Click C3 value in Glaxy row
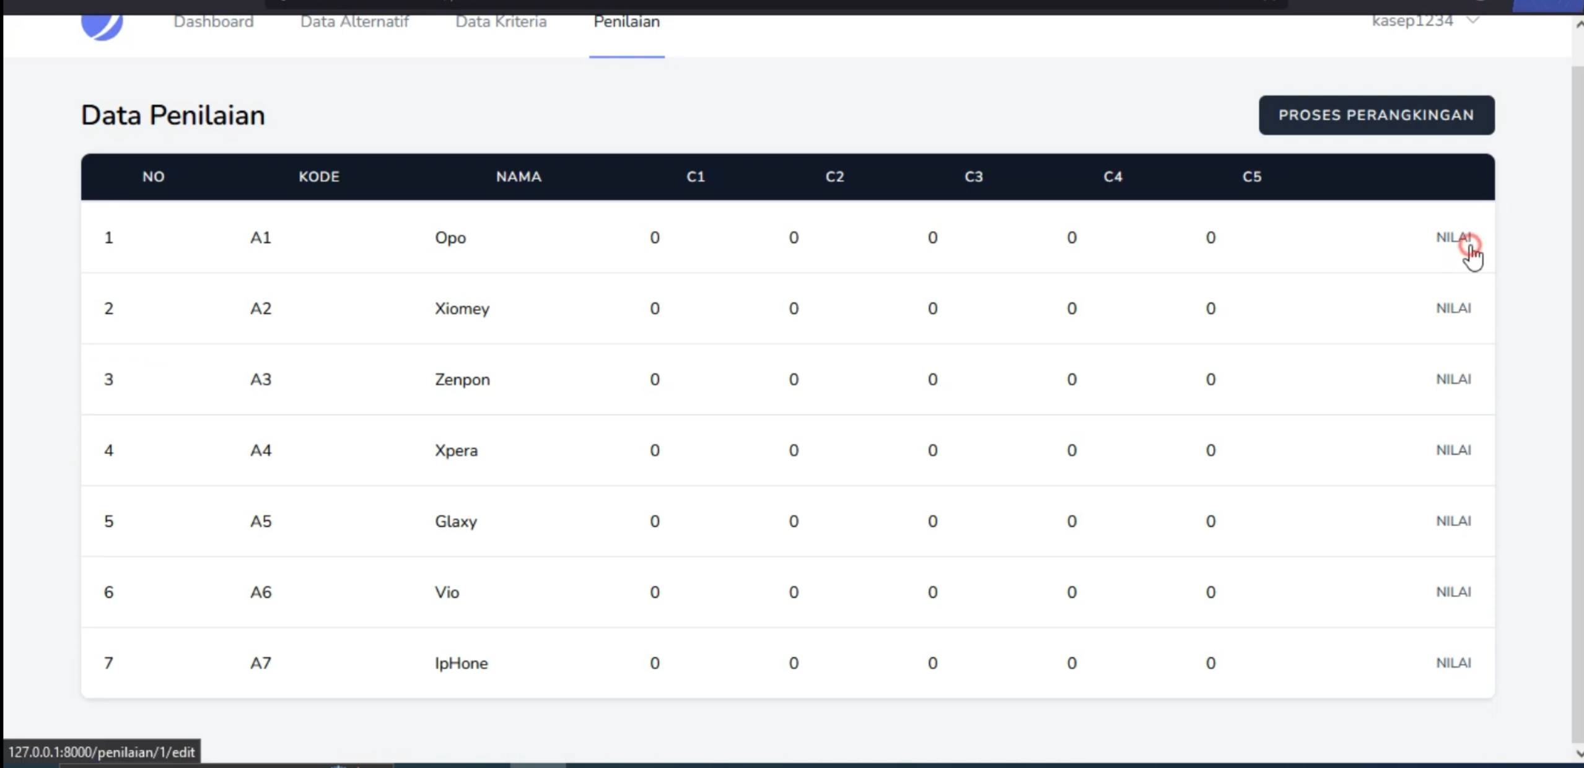 [x=932, y=521]
